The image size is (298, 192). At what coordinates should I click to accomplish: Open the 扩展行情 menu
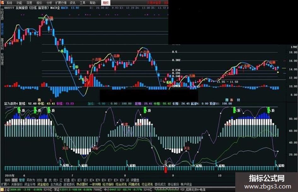tap(61, 3)
